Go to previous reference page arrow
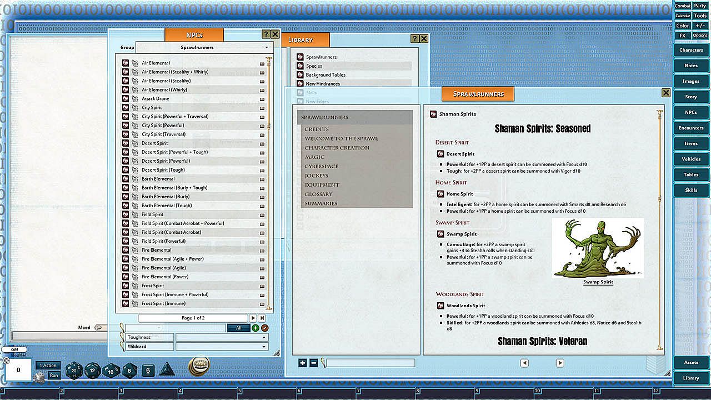Viewport: 711px width, 400px height. point(524,363)
